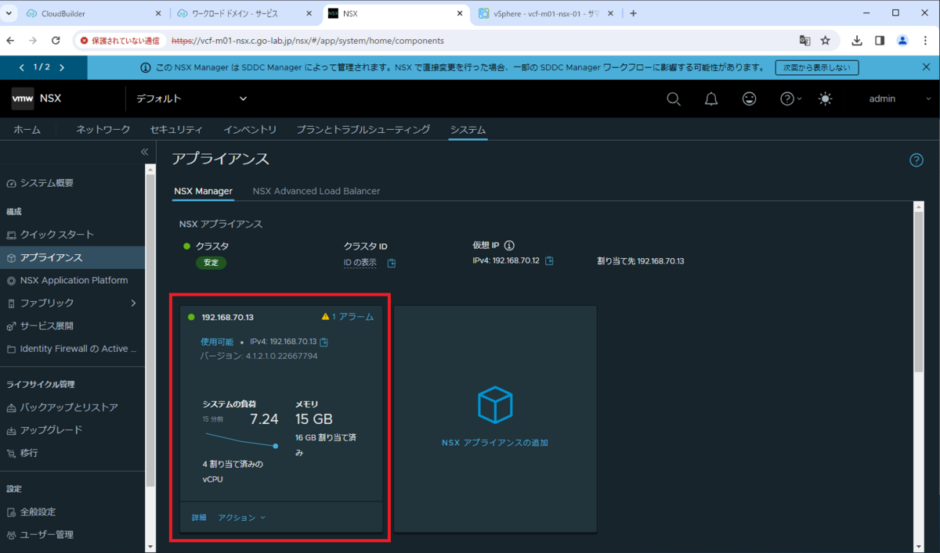Open a new browser tab
The height and width of the screenshot is (553, 940).
[x=633, y=13]
